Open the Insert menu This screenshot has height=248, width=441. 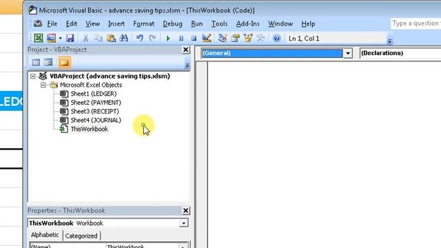pyautogui.click(x=116, y=24)
